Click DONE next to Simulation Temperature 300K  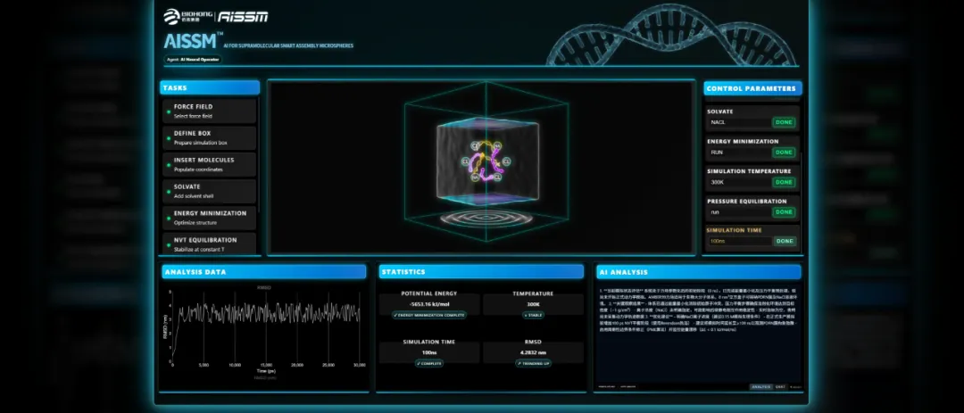tap(784, 182)
